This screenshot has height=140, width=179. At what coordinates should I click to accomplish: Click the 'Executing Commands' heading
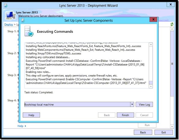pos(55,31)
